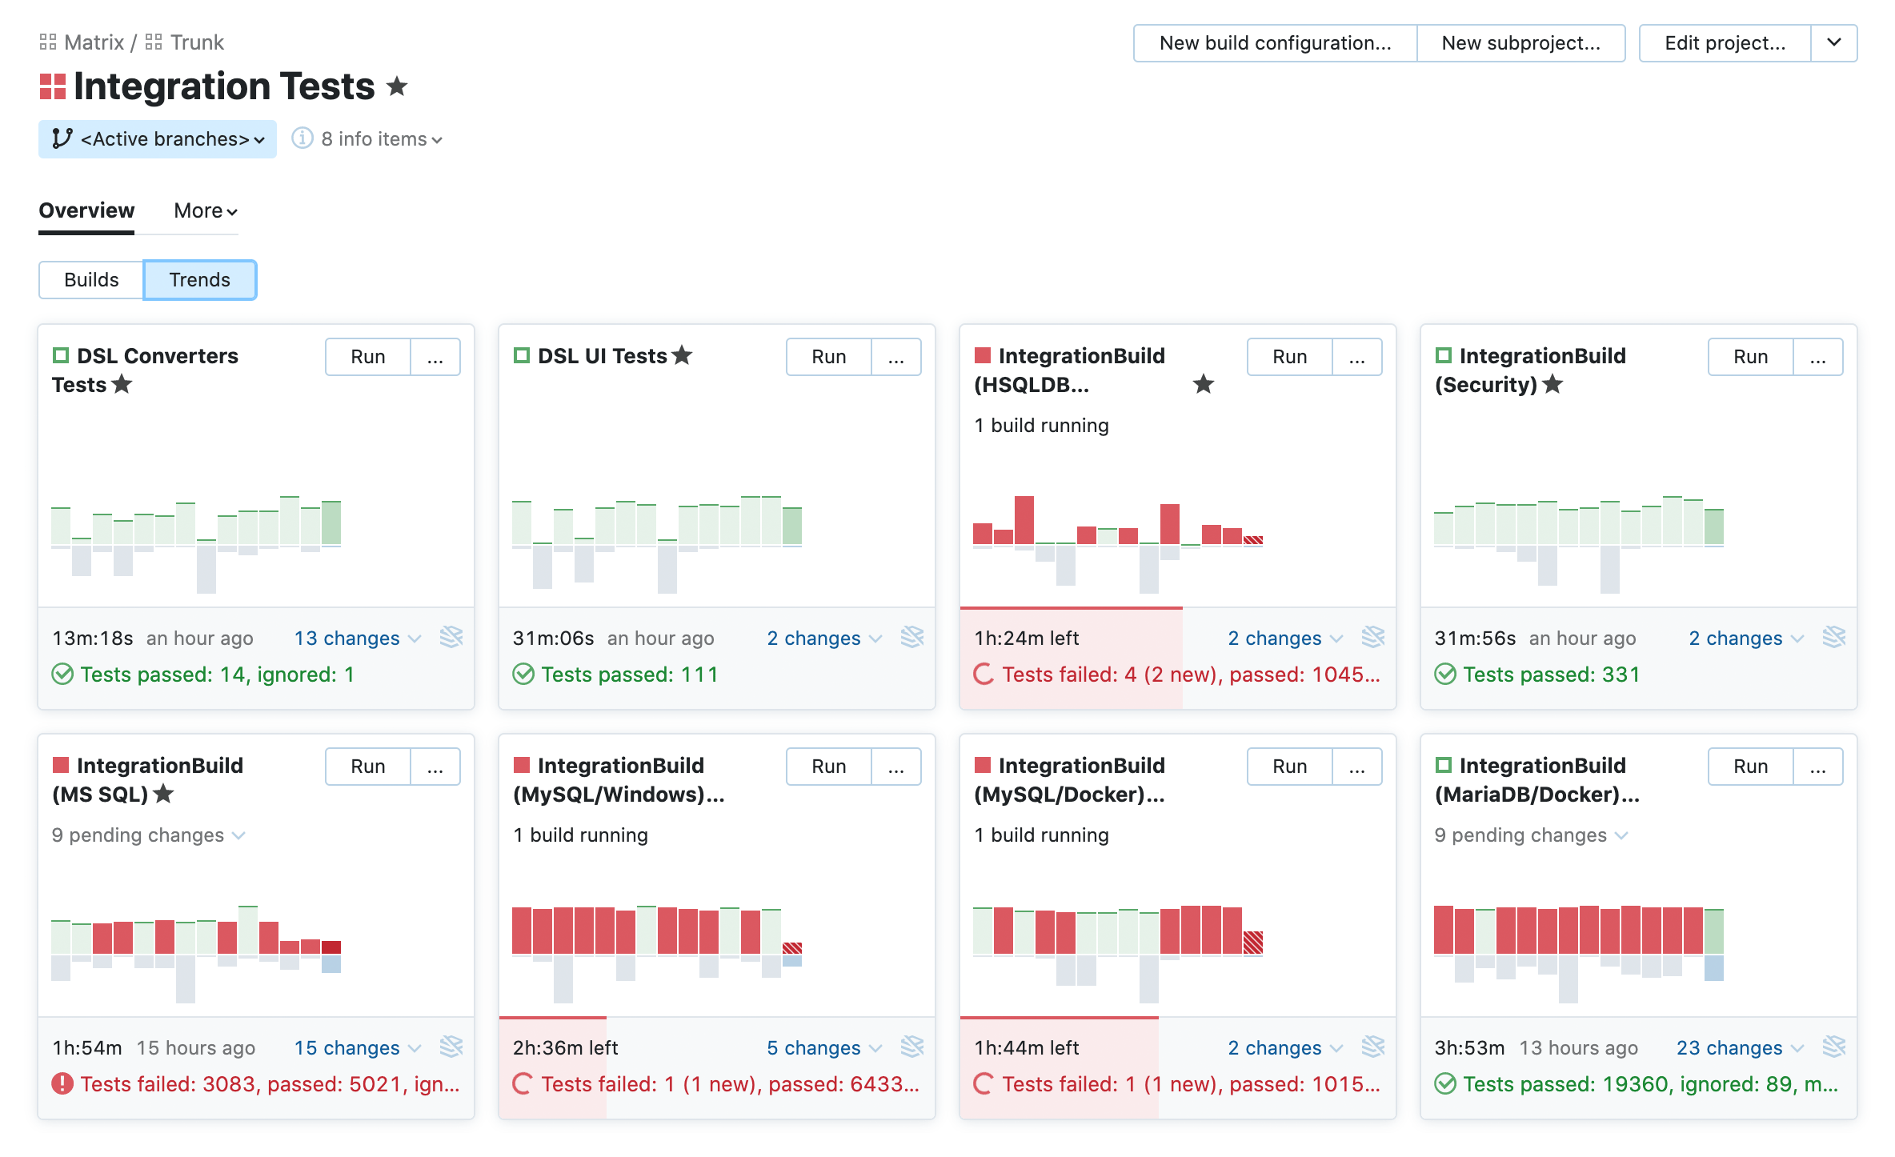The width and height of the screenshot is (1895, 1157).
Task: Click the info circle icon beside 8 info items
Action: click(x=302, y=138)
